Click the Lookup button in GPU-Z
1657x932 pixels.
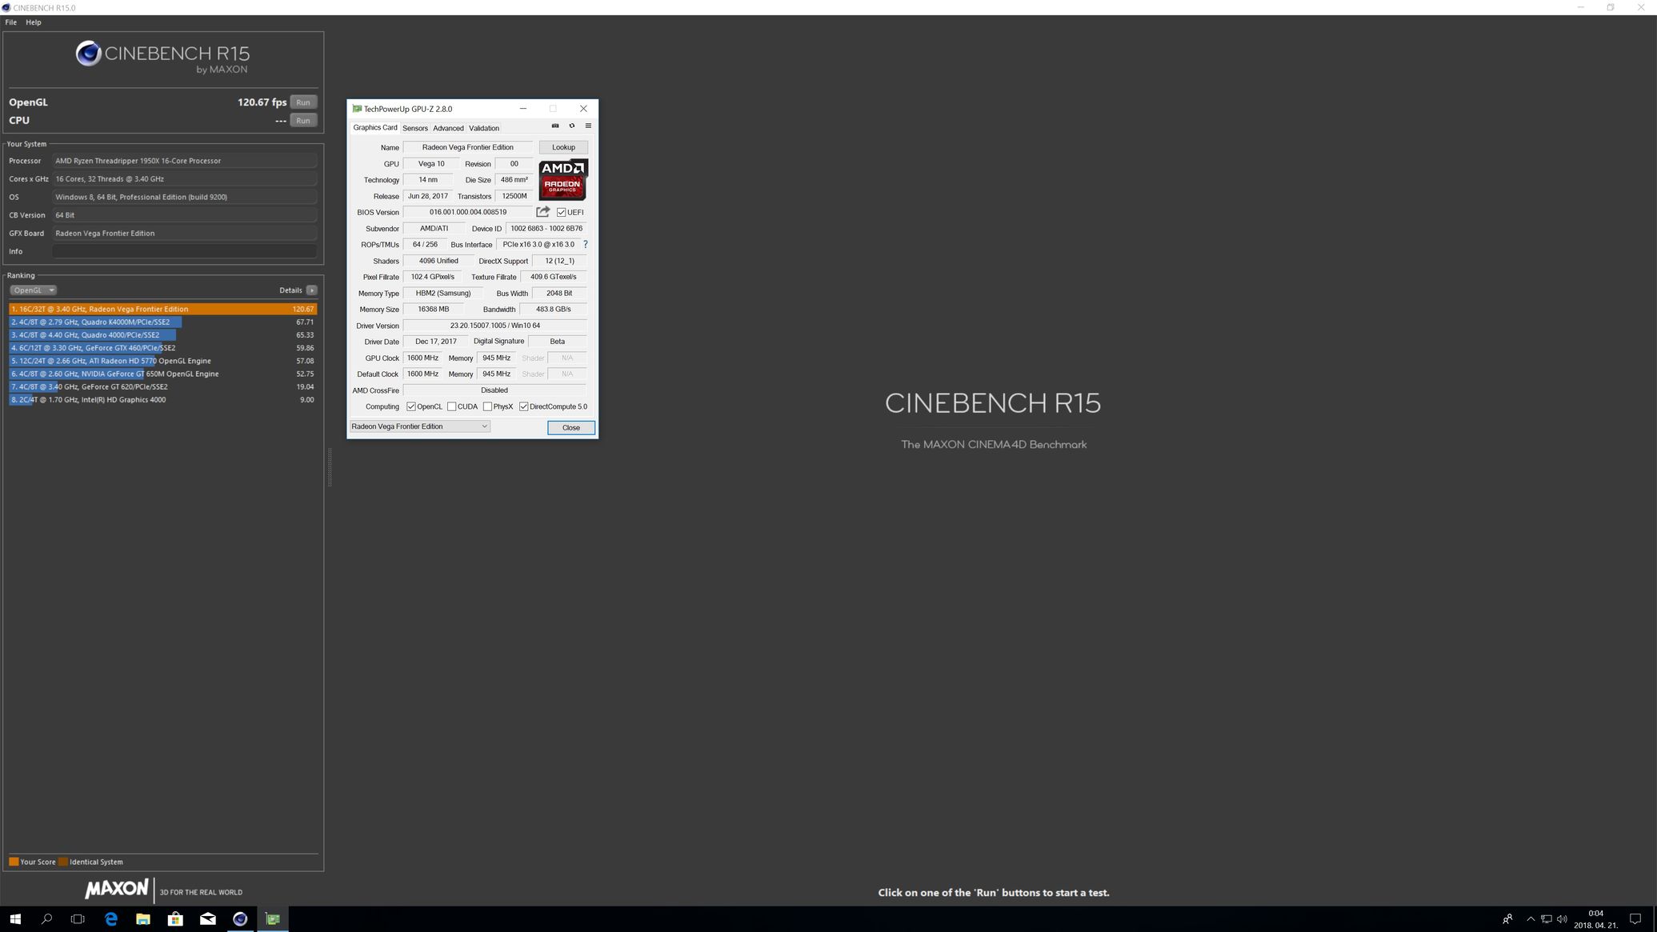coord(563,147)
